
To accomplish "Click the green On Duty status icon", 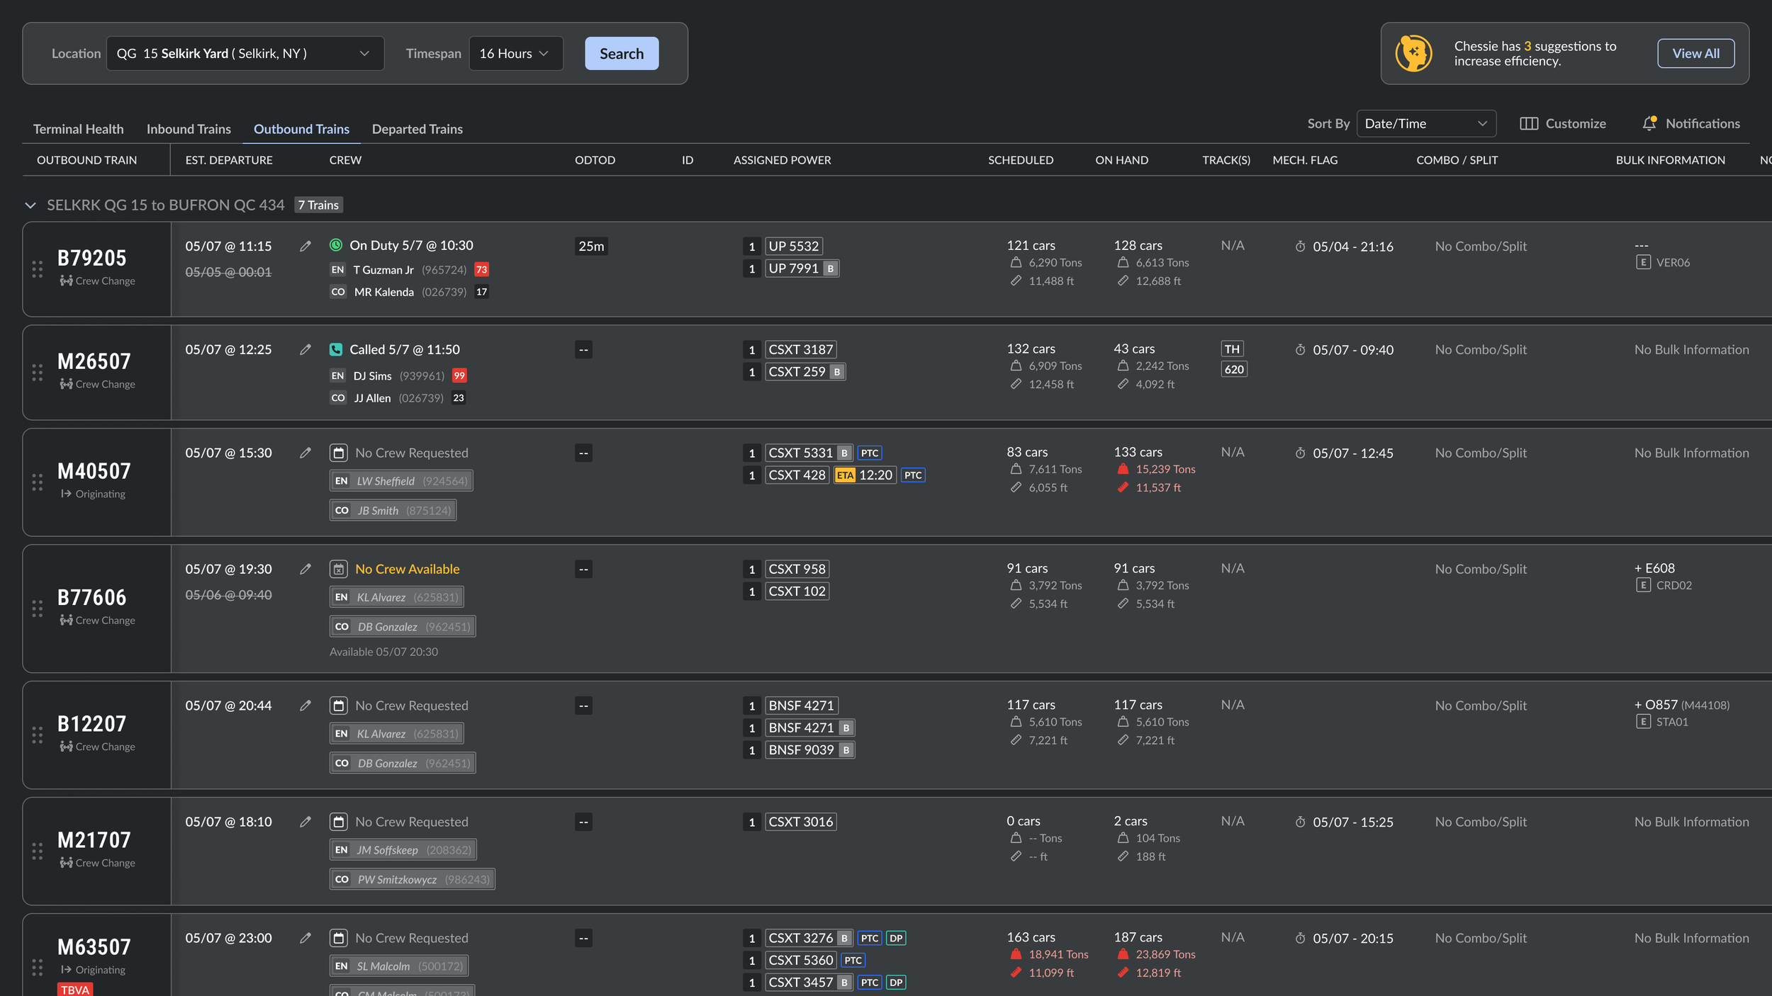I will click(336, 245).
